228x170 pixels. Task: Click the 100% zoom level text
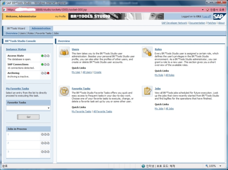[212, 166]
